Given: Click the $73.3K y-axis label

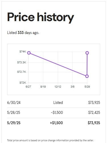Looking at the screenshot, I should coord(22,63).
